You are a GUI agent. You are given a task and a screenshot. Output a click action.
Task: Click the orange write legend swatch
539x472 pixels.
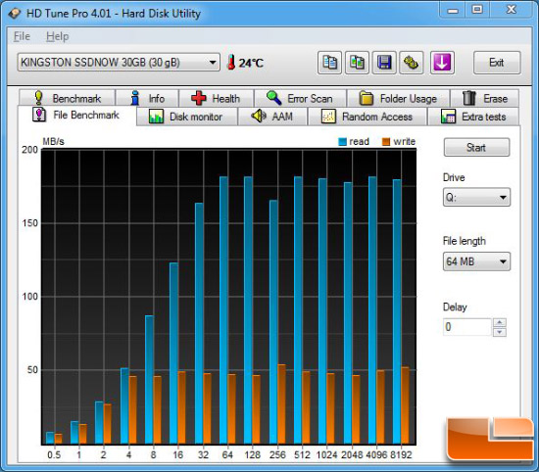(x=386, y=142)
